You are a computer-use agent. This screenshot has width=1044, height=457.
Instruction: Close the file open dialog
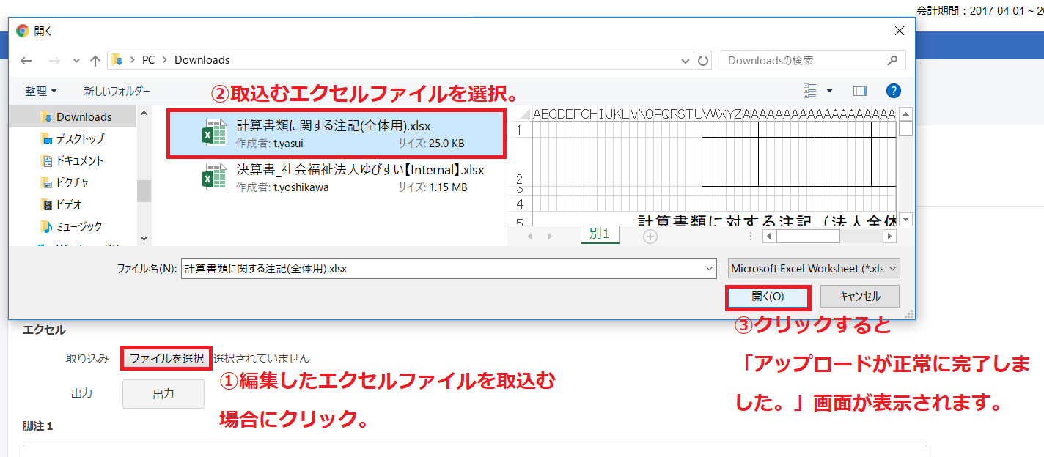click(x=900, y=31)
